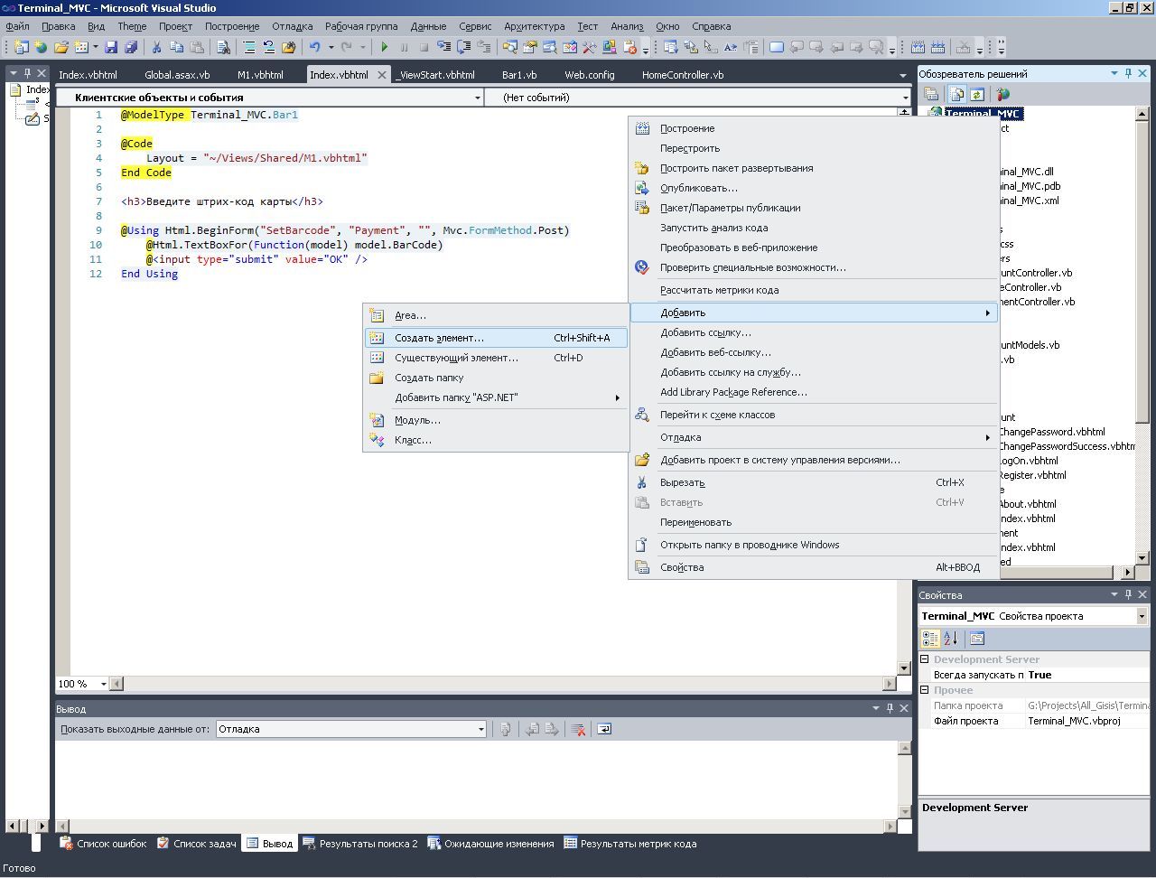
Task: Click the Модуль module icon in submenu
Action: click(377, 420)
